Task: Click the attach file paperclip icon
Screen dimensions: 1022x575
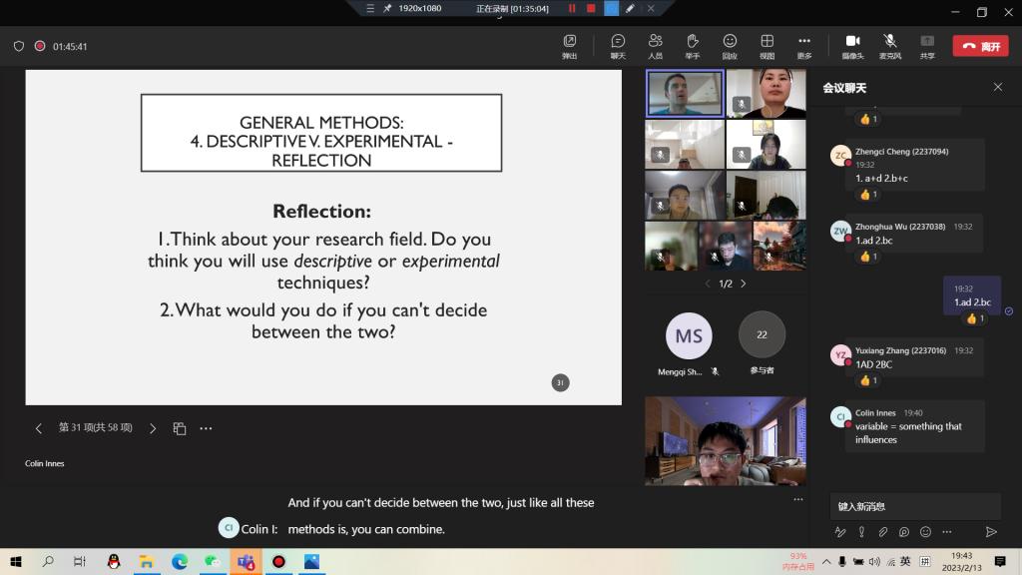Action: coord(882,532)
